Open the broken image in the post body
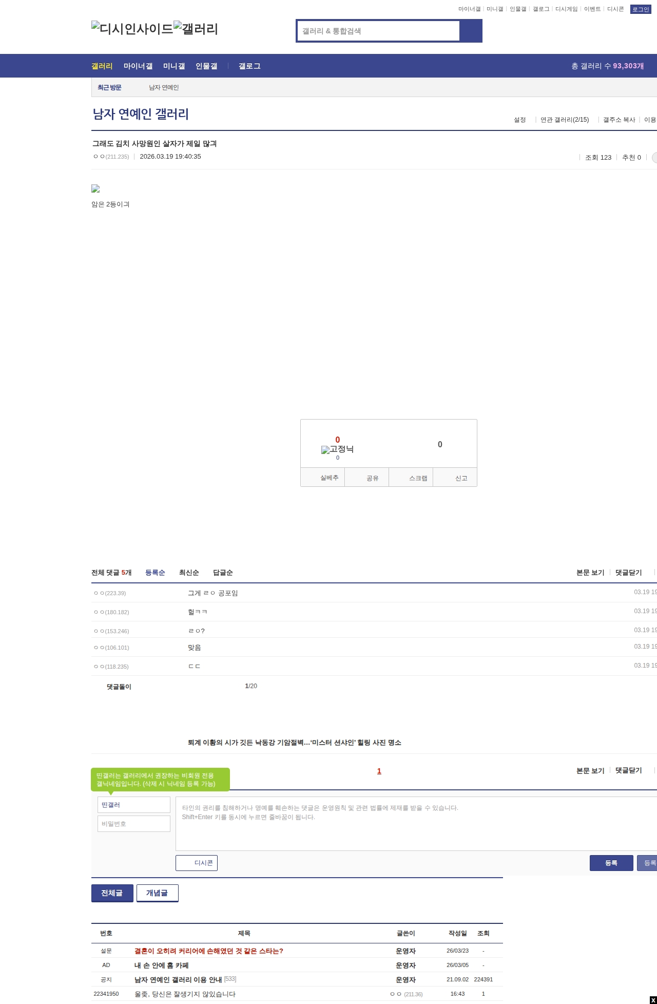 click(95, 189)
